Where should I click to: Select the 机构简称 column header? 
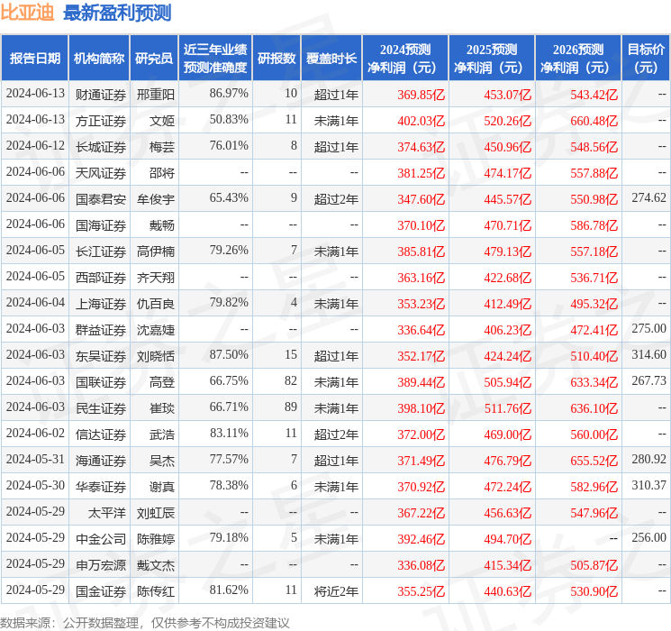click(99, 59)
